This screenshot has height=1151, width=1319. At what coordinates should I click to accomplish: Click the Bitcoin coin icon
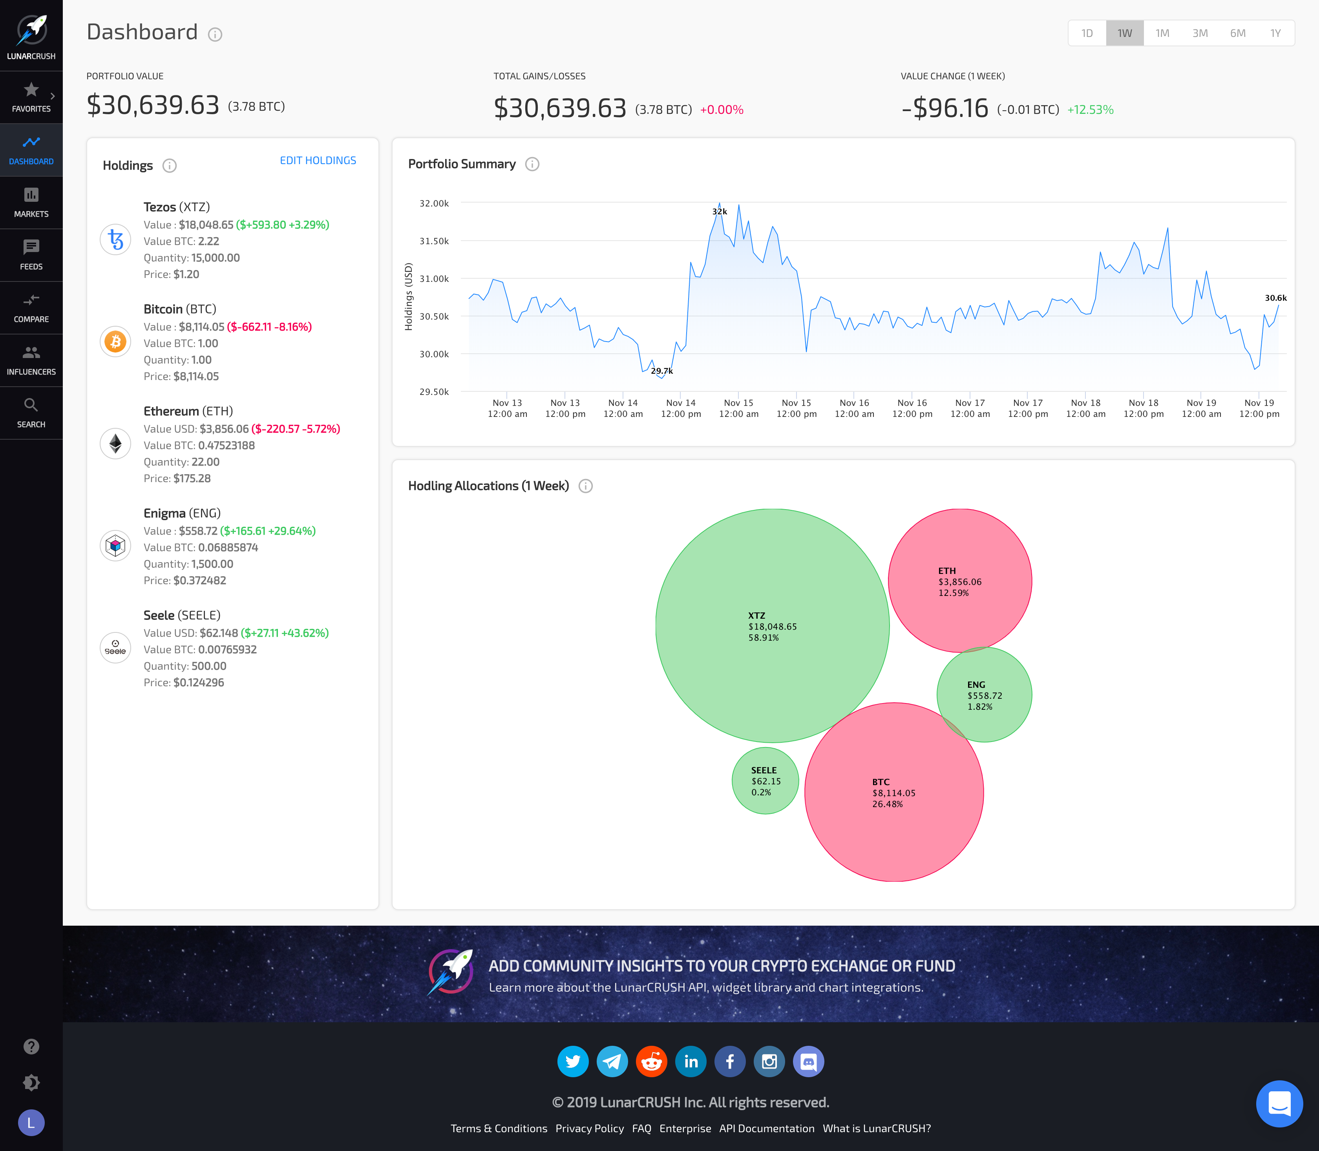pos(115,342)
